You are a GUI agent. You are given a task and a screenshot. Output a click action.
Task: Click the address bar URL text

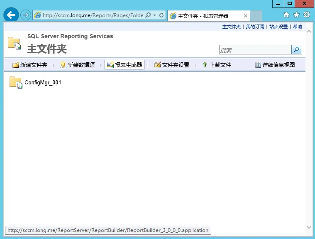[x=93, y=15]
